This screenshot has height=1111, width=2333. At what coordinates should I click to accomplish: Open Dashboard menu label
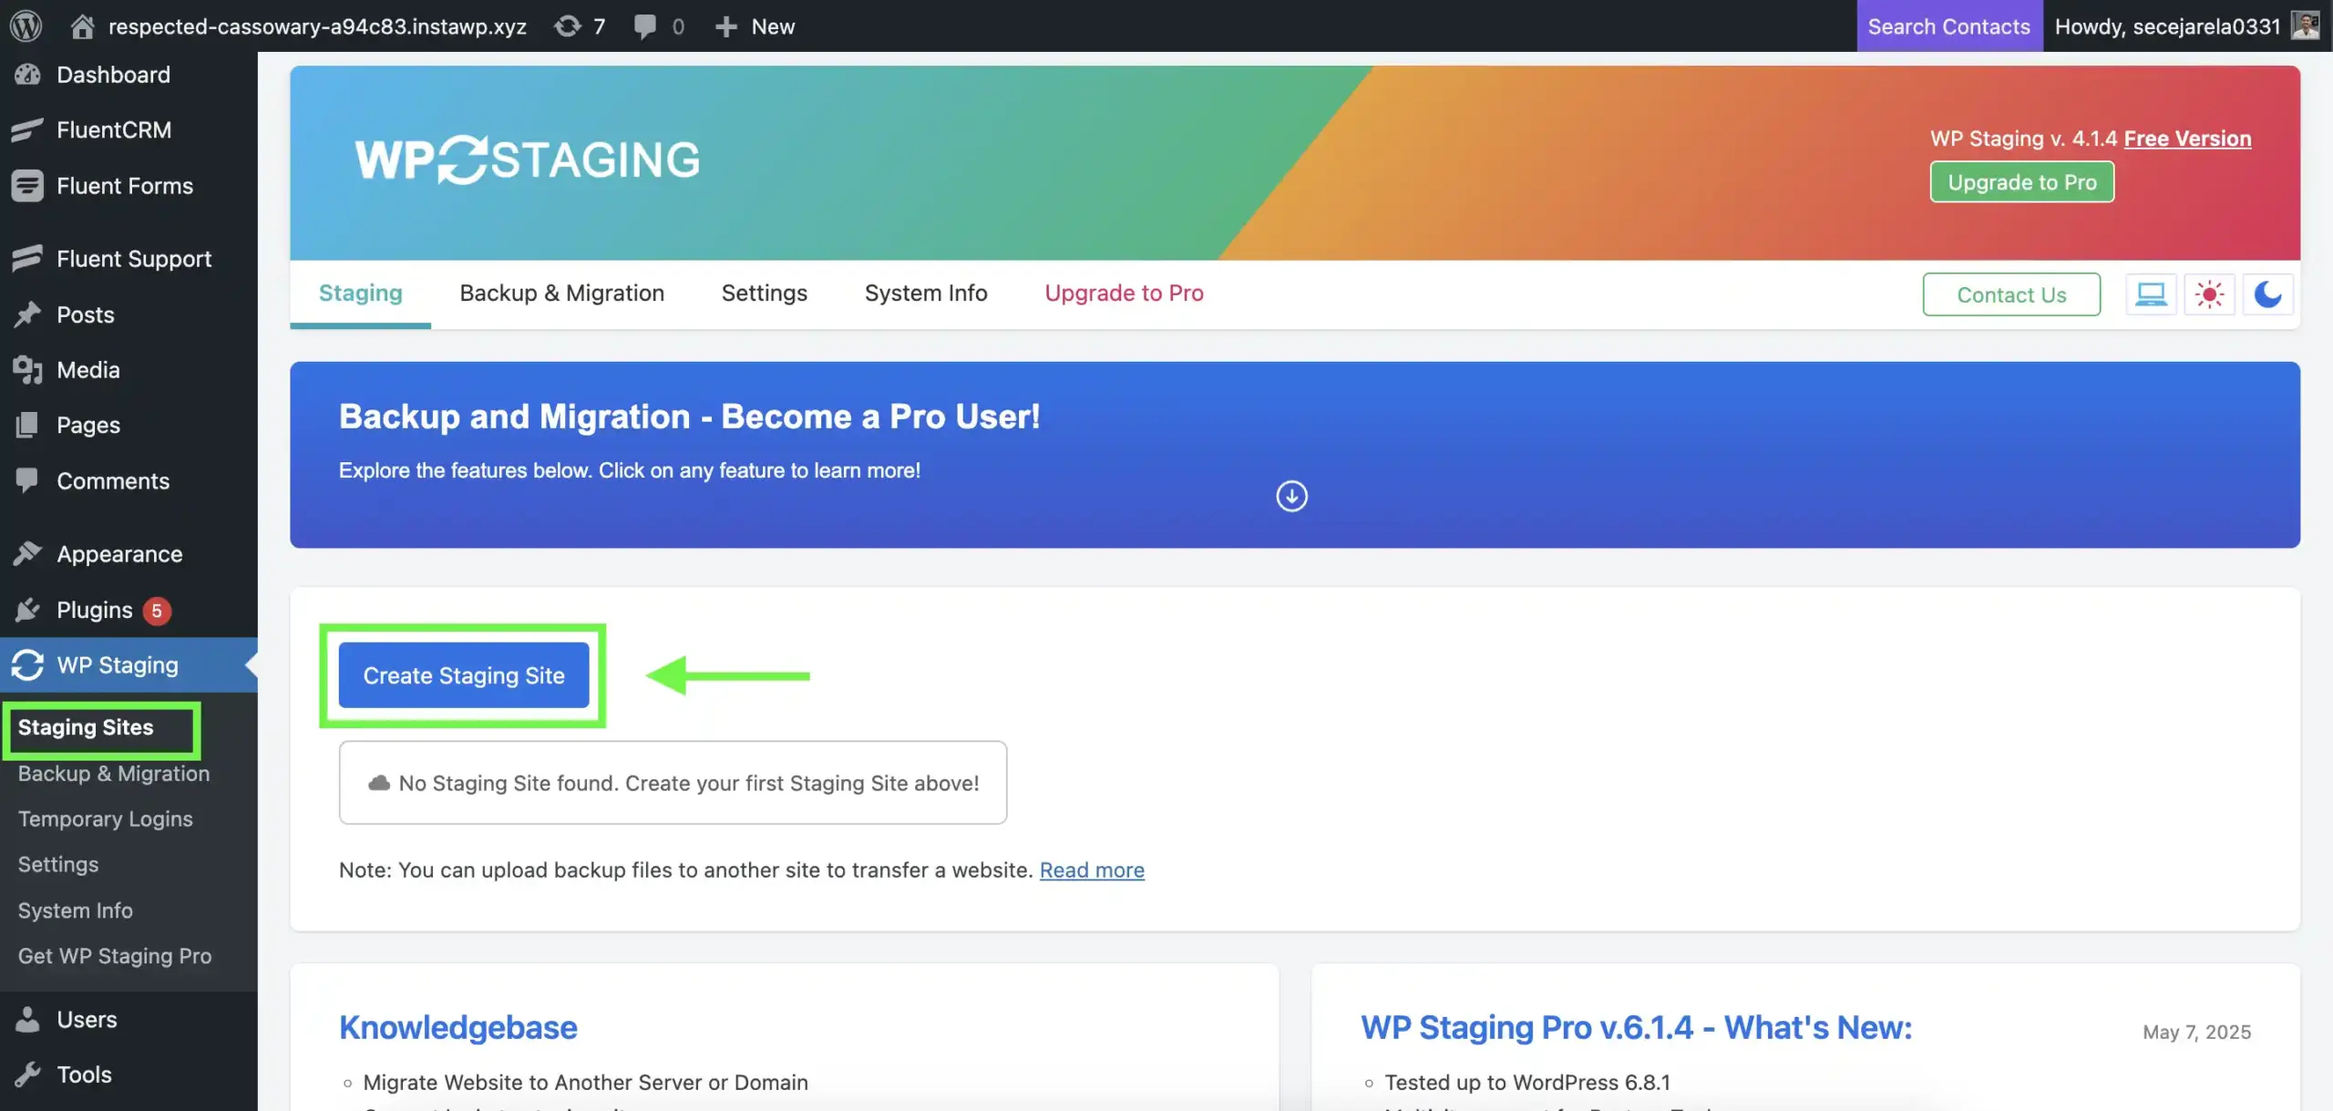113,75
